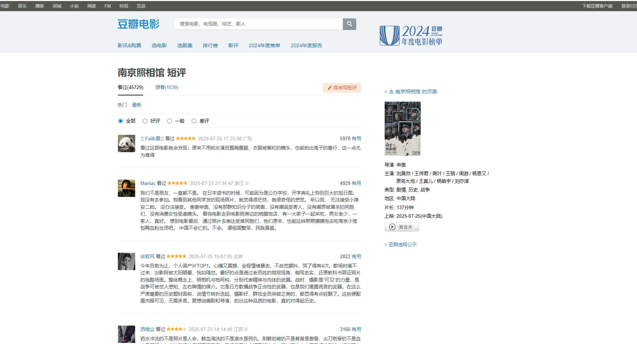Open 选剧集 in the navigation
Viewport: 637px width, 344px height.
[x=185, y=45]
